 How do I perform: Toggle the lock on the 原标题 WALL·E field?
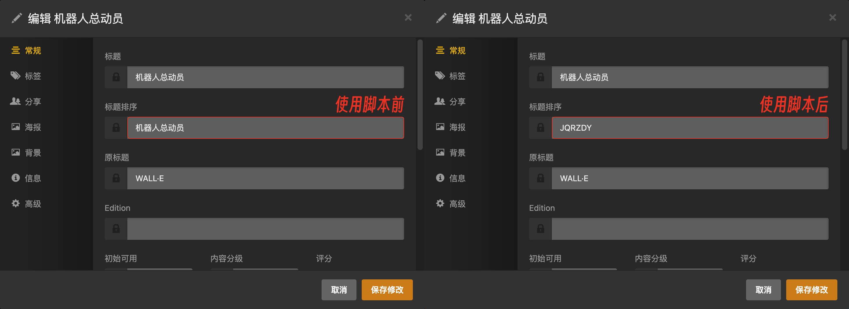pyautogui.click(x=116, y=178)
